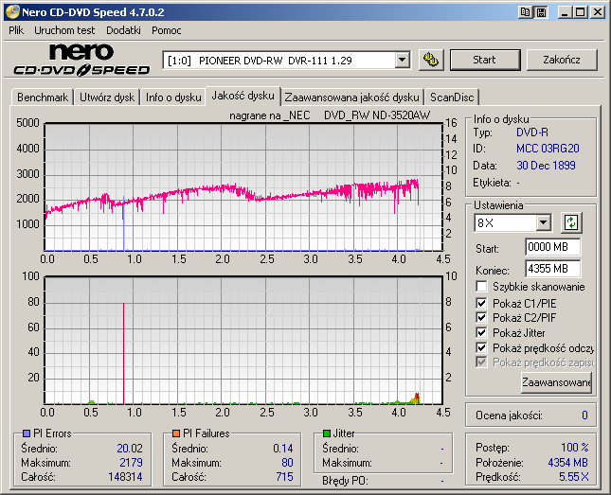The width and height of the screenshot is (611, 495).
Task: Click the greyed Pokaż prędkość zapisu checkbox
Action: pyautogui.click(x=481, y=362)
